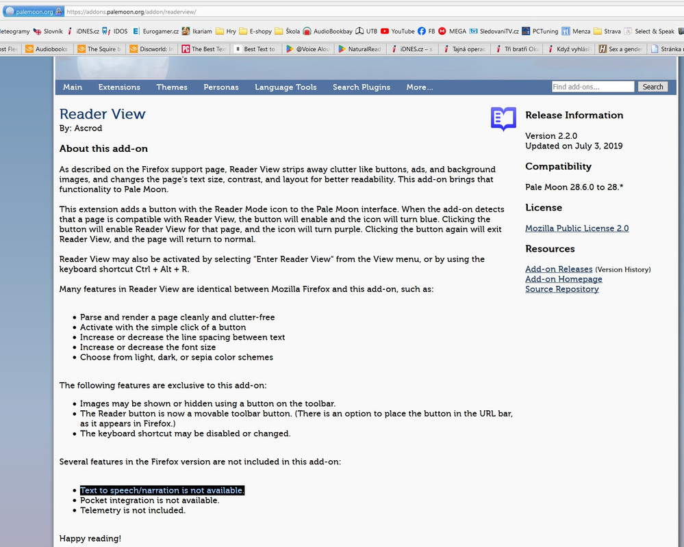Open the MEGA bookmark
The height and width of the screenshot is (547, 684).
(453, 31)
